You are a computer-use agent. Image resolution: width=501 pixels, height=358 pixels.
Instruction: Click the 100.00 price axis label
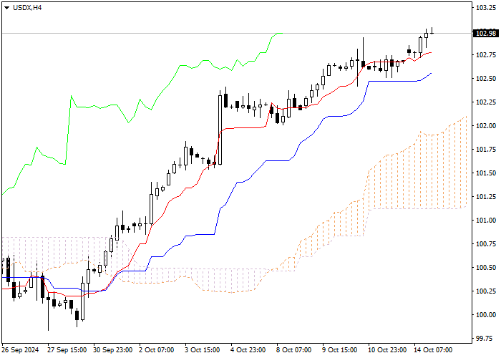point(486,315)
